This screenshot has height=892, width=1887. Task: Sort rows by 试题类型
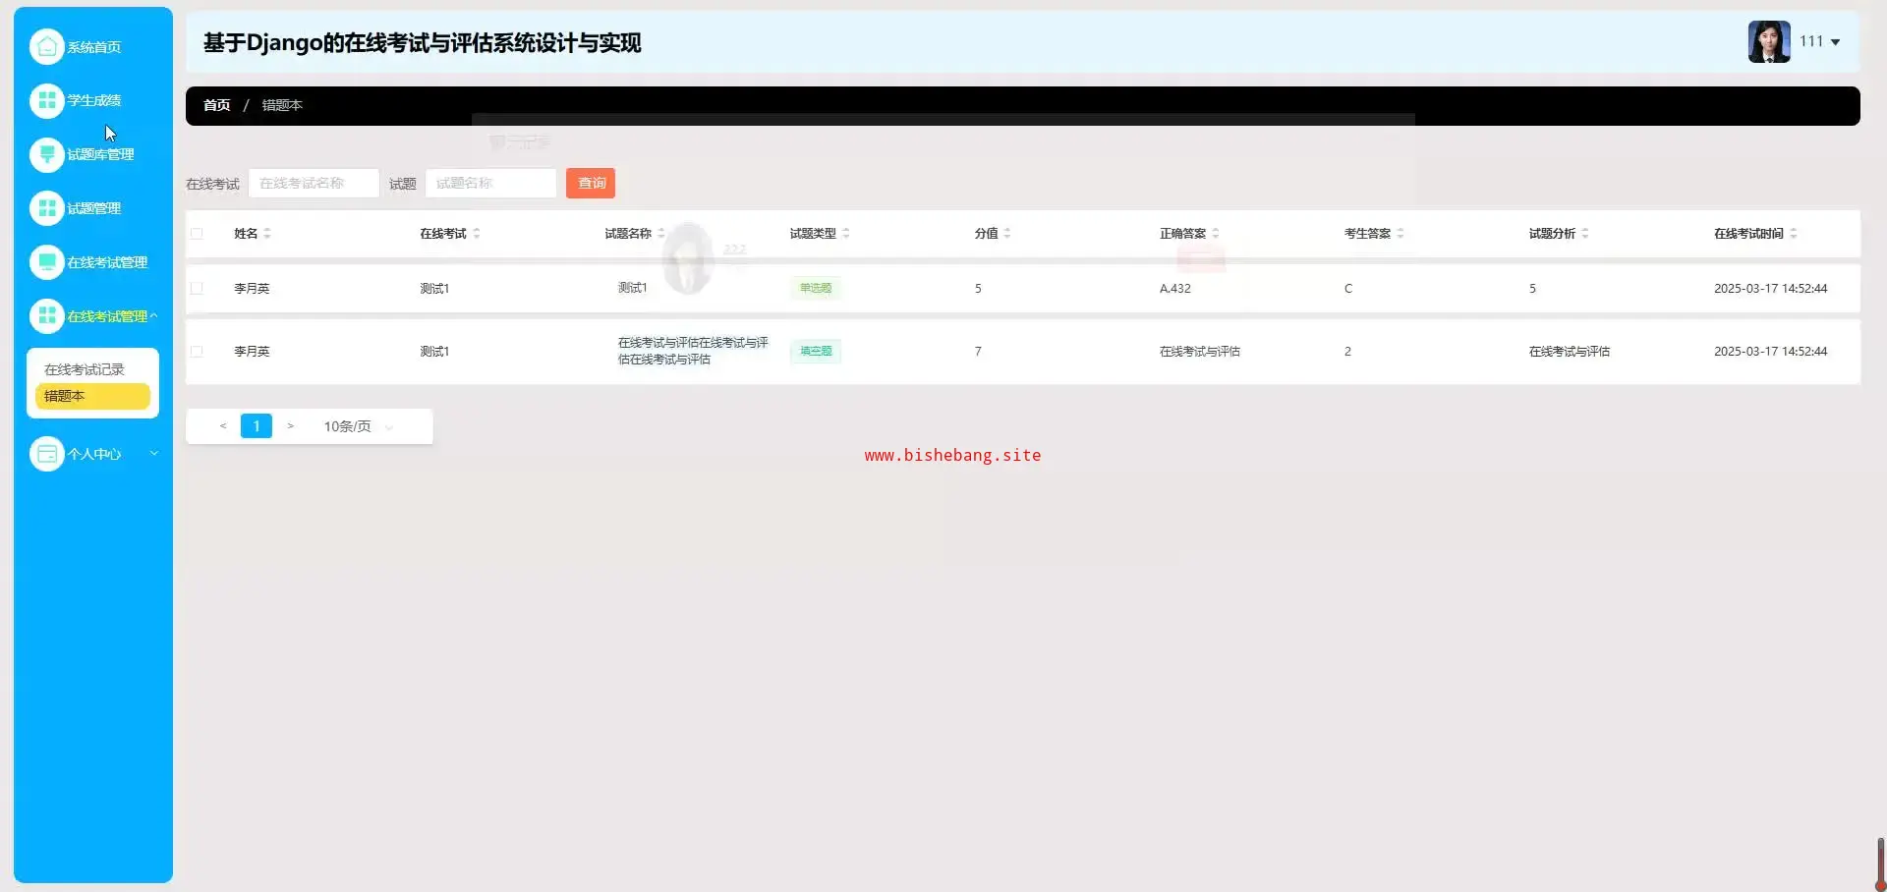(846, 234)
